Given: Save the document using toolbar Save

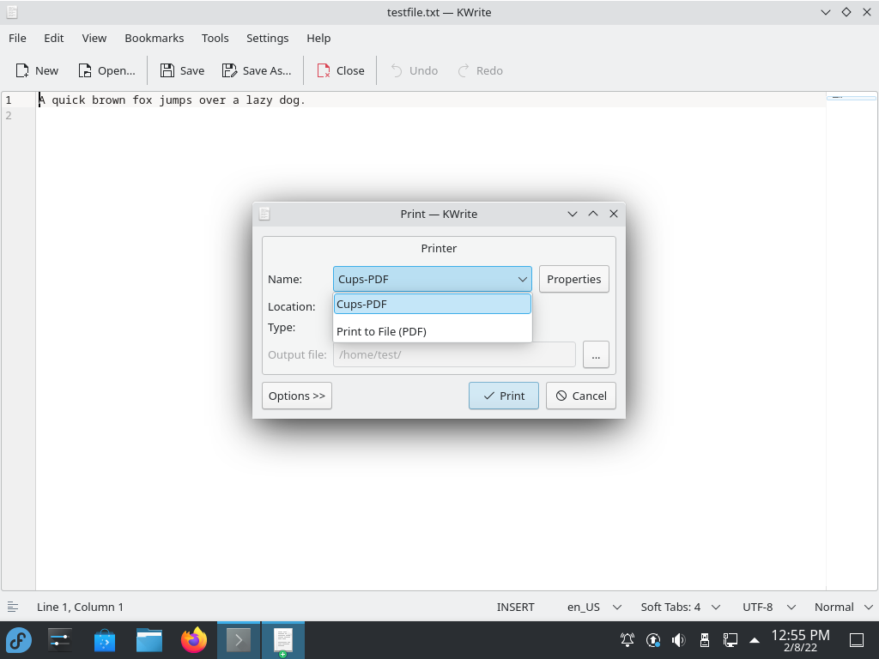Looking at the screenshot, I should click(x=182, y=70).
